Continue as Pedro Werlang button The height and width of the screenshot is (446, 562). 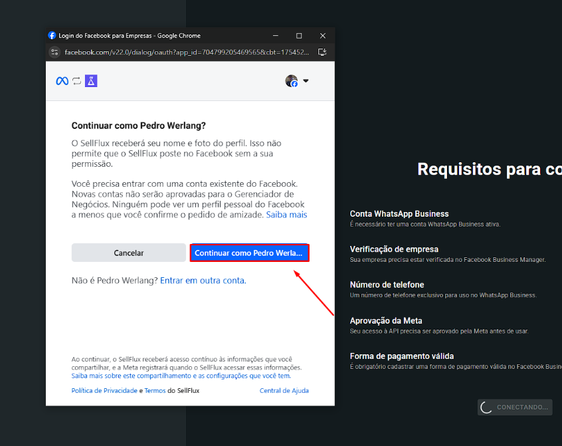[x=250, y=253]
